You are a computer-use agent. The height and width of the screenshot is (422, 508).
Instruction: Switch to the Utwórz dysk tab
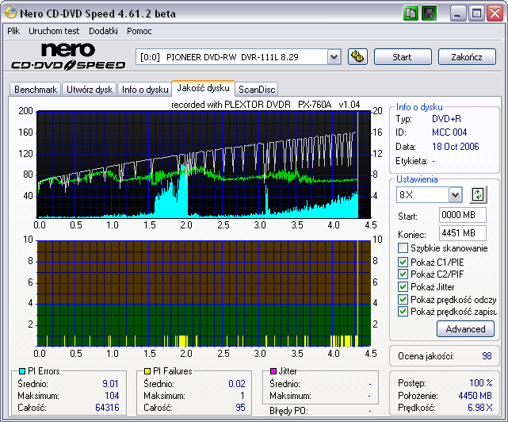pyautogui.click(x=90, y=90)
